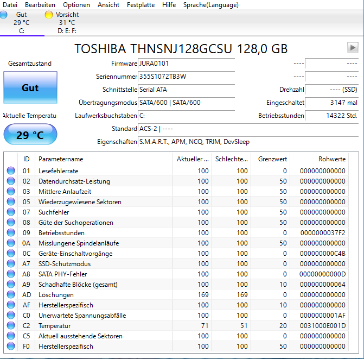Click status icon of Misslungene Spindelanläufe row
This screenshot has width=364, height=359.
click(x=11, y=243)
